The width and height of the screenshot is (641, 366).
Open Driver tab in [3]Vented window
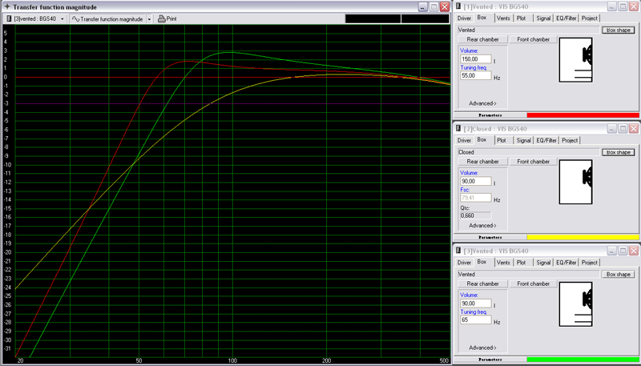tap(465, 263)
